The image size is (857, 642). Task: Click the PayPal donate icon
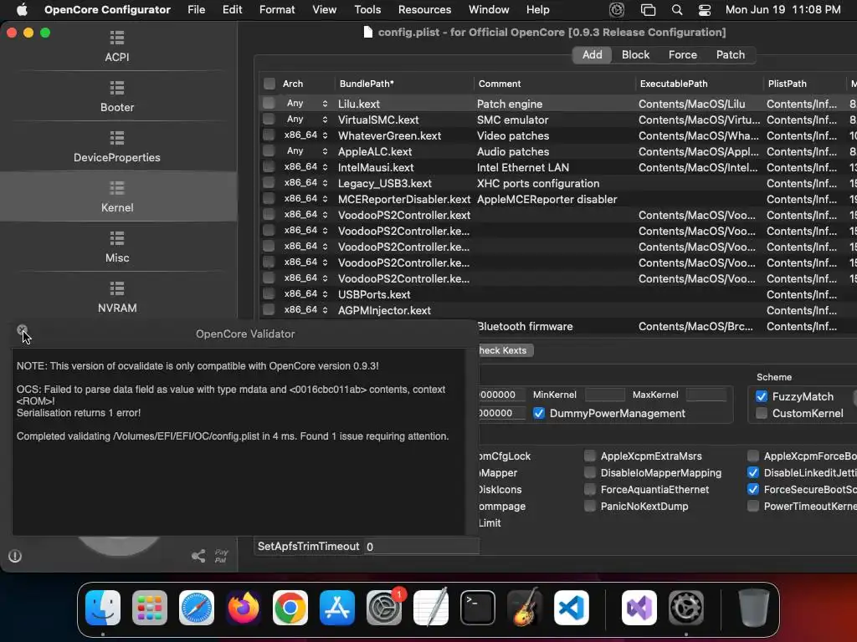pyautogui.click(x=221, y=556)
